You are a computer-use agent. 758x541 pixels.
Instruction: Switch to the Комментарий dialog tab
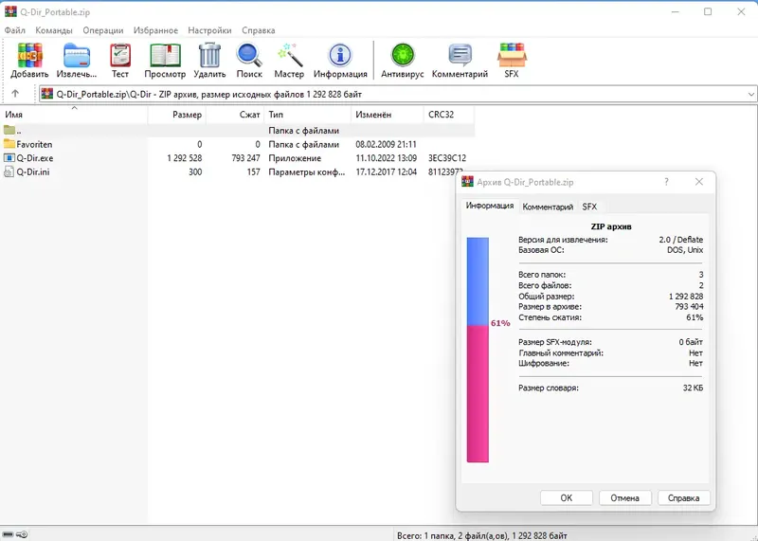(548, 207)
